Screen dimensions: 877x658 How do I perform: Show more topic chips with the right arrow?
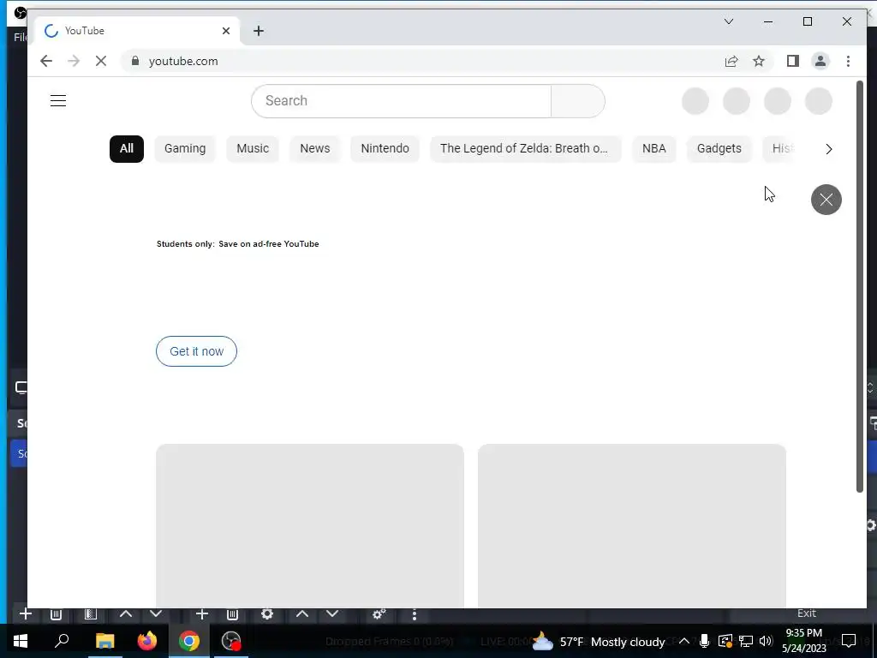click(829, 149)
